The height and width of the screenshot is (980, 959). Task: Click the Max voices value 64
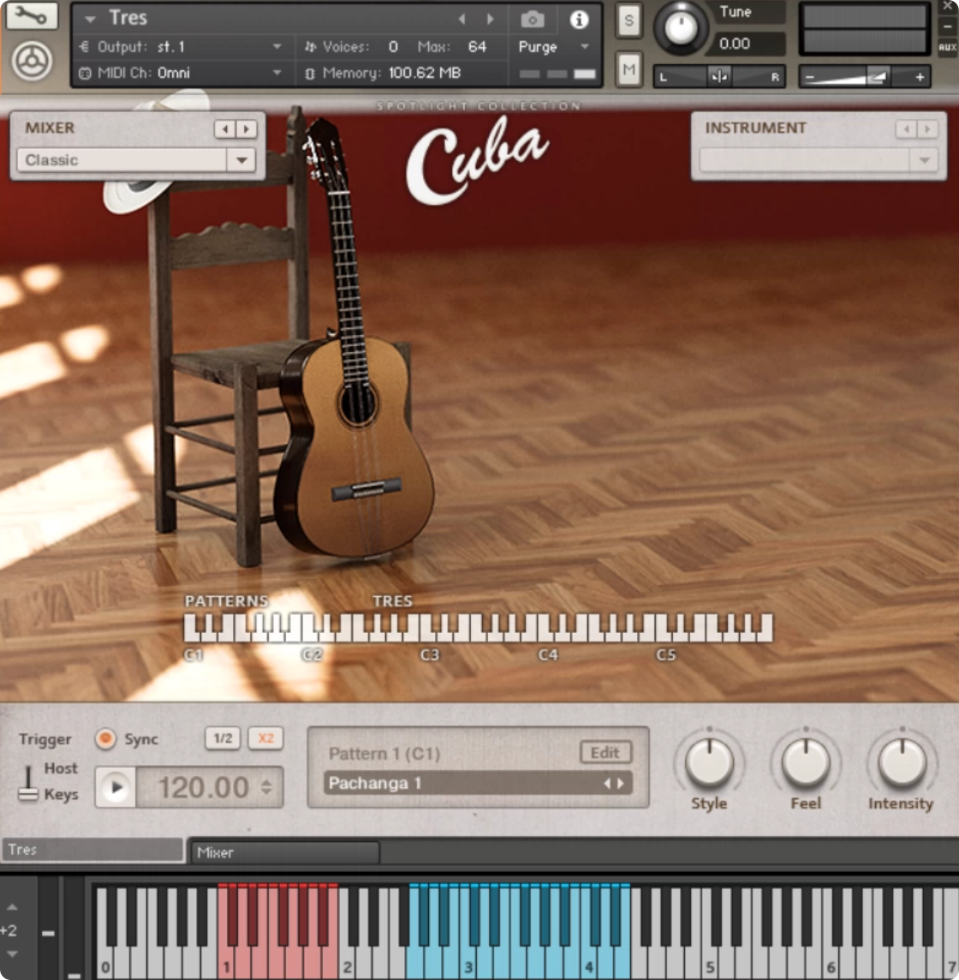[x=477, y=47]
